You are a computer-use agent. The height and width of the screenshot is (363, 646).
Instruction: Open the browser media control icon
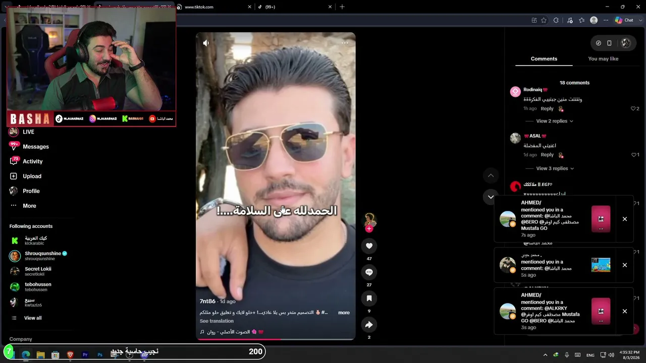(570, 20)
